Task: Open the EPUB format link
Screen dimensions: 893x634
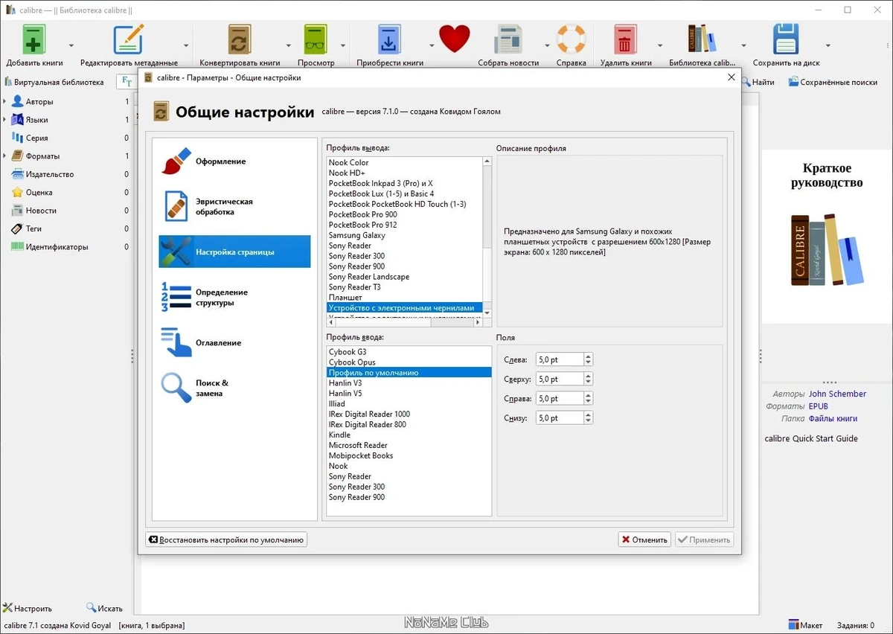Action: (818, 406)
